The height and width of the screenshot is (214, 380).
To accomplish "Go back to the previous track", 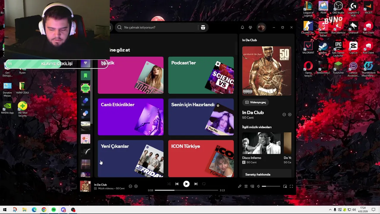I will click(177, 184).
